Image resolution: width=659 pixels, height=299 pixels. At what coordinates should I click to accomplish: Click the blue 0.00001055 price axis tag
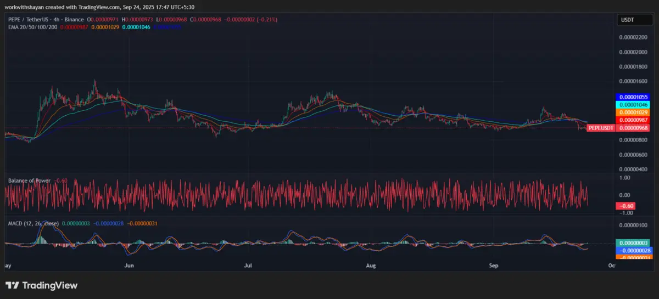click(x=634, y=97)
